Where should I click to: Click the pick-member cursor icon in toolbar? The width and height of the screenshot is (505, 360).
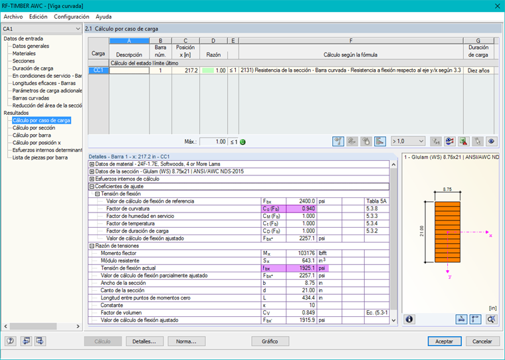pos(478,141)
